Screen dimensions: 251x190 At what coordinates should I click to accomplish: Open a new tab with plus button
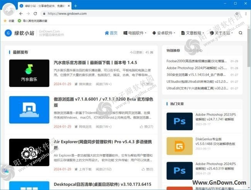click(x=76, y=6)
